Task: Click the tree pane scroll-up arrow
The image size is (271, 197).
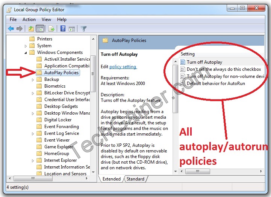Action: (93, 39)
